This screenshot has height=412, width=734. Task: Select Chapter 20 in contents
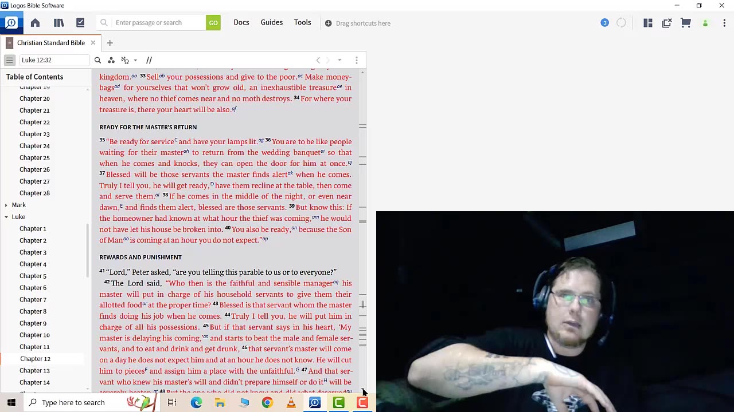pos(34,98)
